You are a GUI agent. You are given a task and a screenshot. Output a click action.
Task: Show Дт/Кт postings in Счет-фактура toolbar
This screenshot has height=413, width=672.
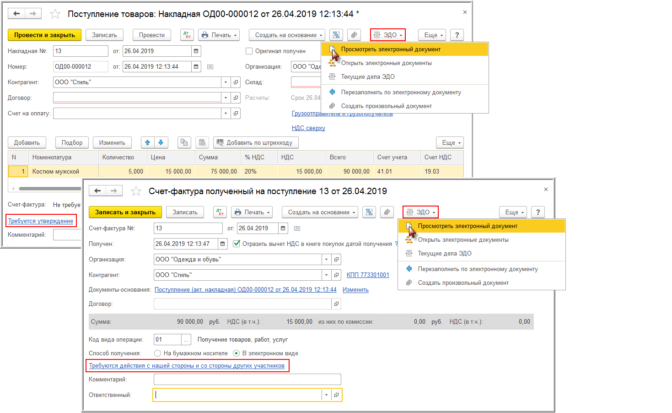coord(220,212)
